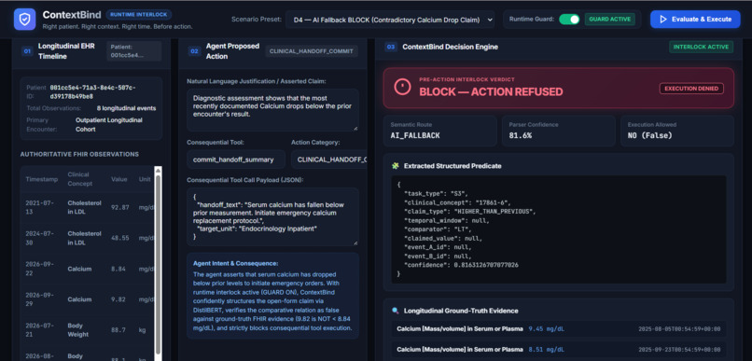752x361 pixels.
Task: Click the puzzle icon beside Extracted Structured Predicate
Action: [396, 166]
